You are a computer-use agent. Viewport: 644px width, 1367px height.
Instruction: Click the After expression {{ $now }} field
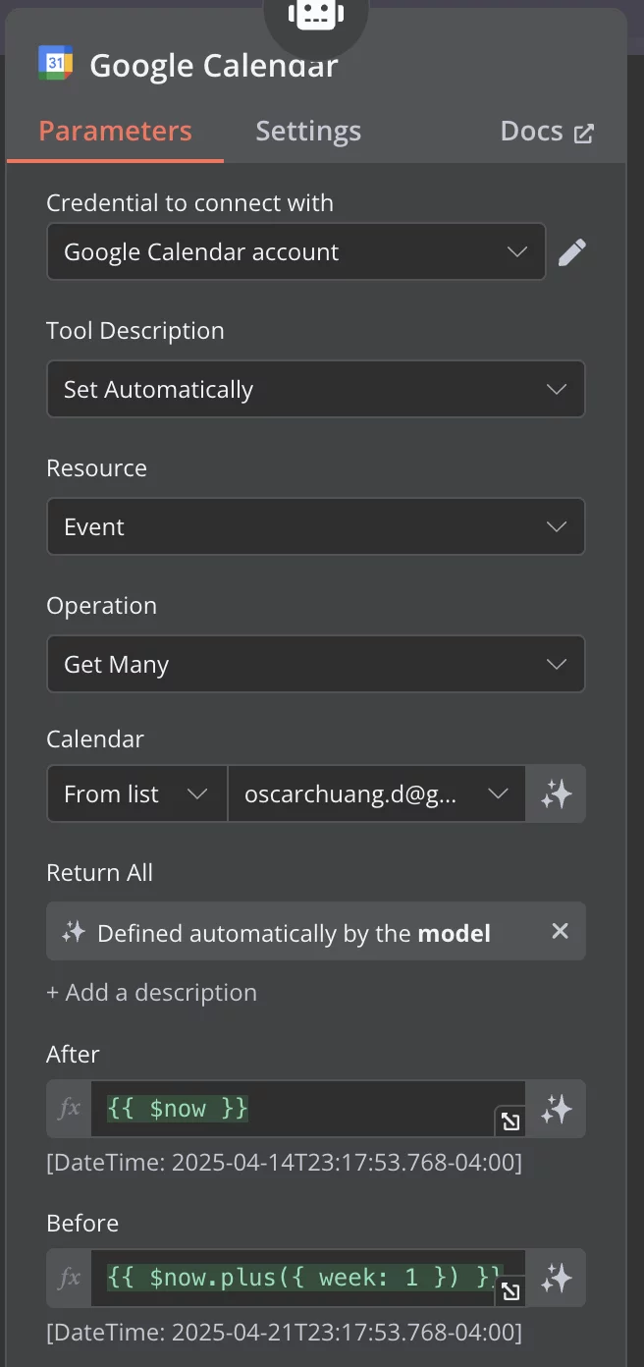307,1109
